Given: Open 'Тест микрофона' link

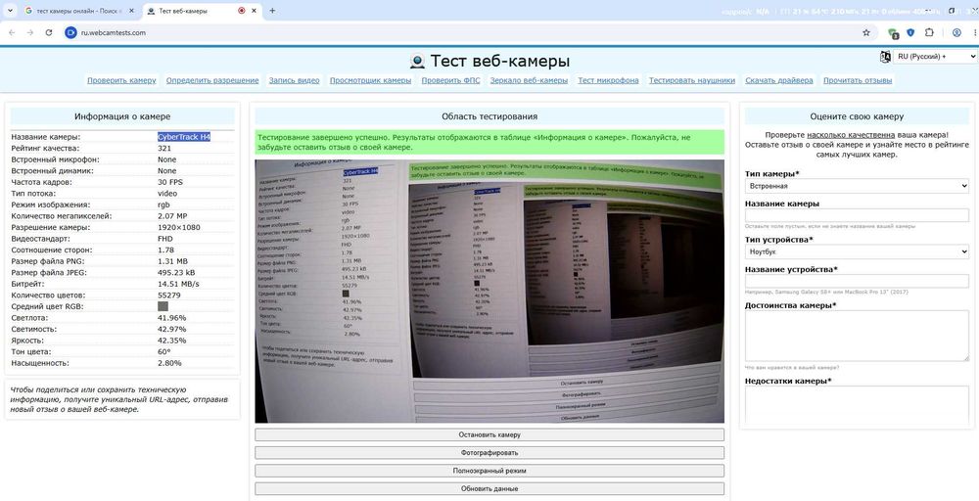Looking at the screenshot, I should [x=608, y=80].
